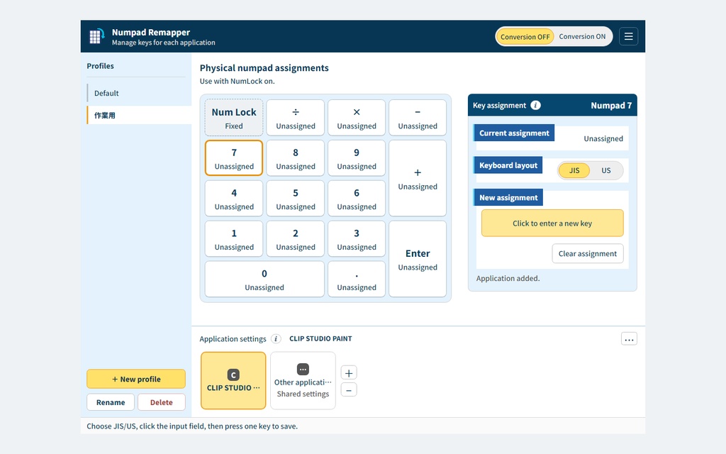Select the numpad 4 key

(234, 199)
